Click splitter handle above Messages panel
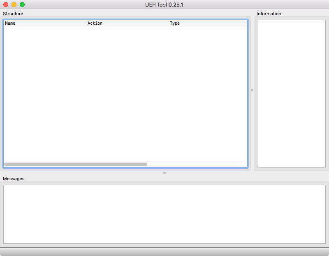329x256 pixels. [164, 173]
